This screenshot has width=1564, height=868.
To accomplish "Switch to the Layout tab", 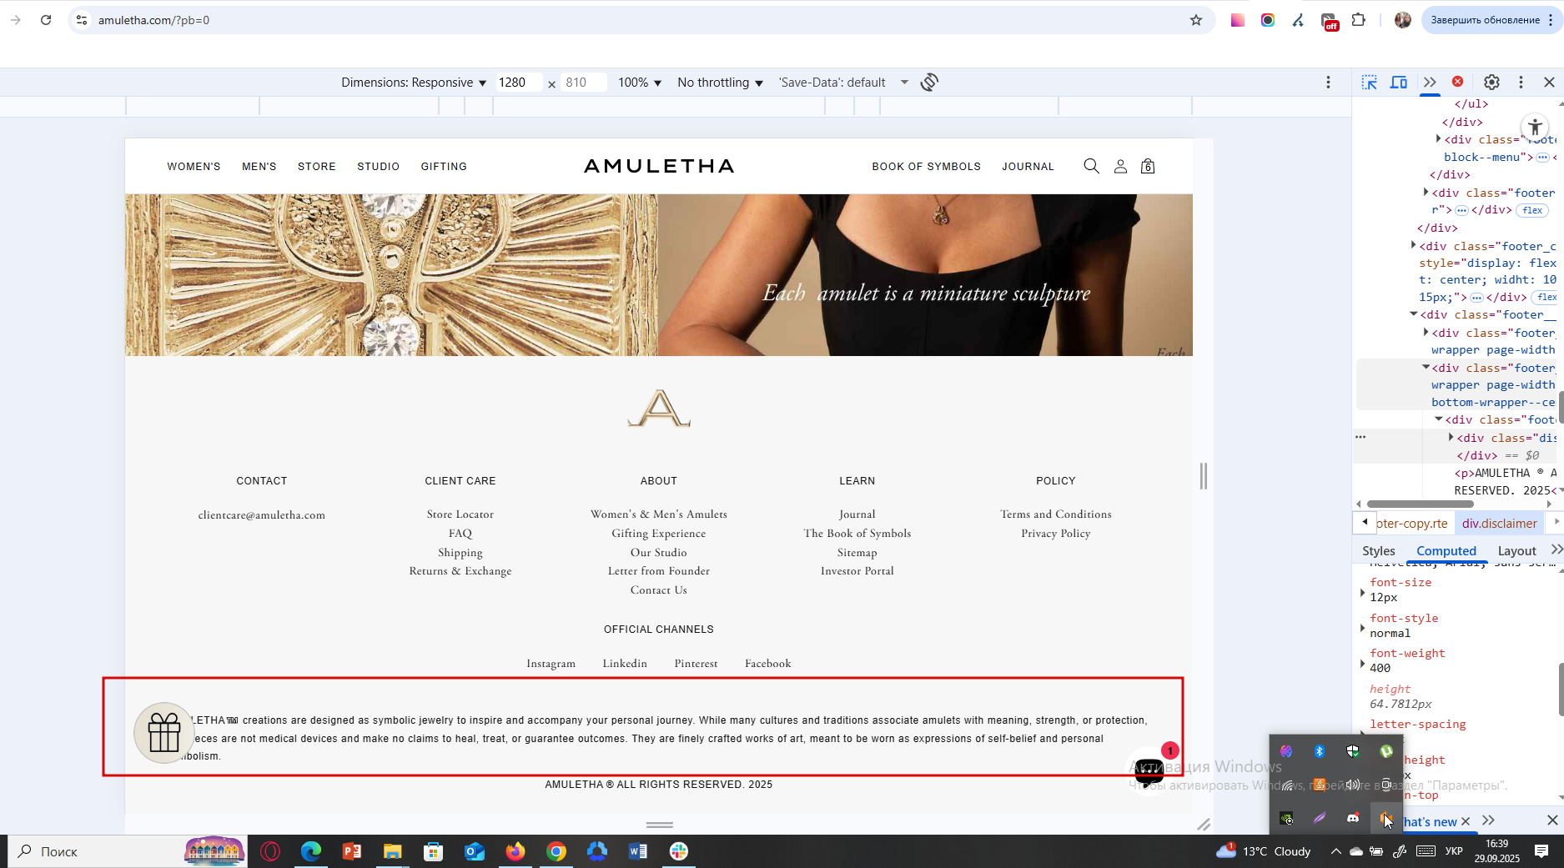I will [x=1516, y=551].
